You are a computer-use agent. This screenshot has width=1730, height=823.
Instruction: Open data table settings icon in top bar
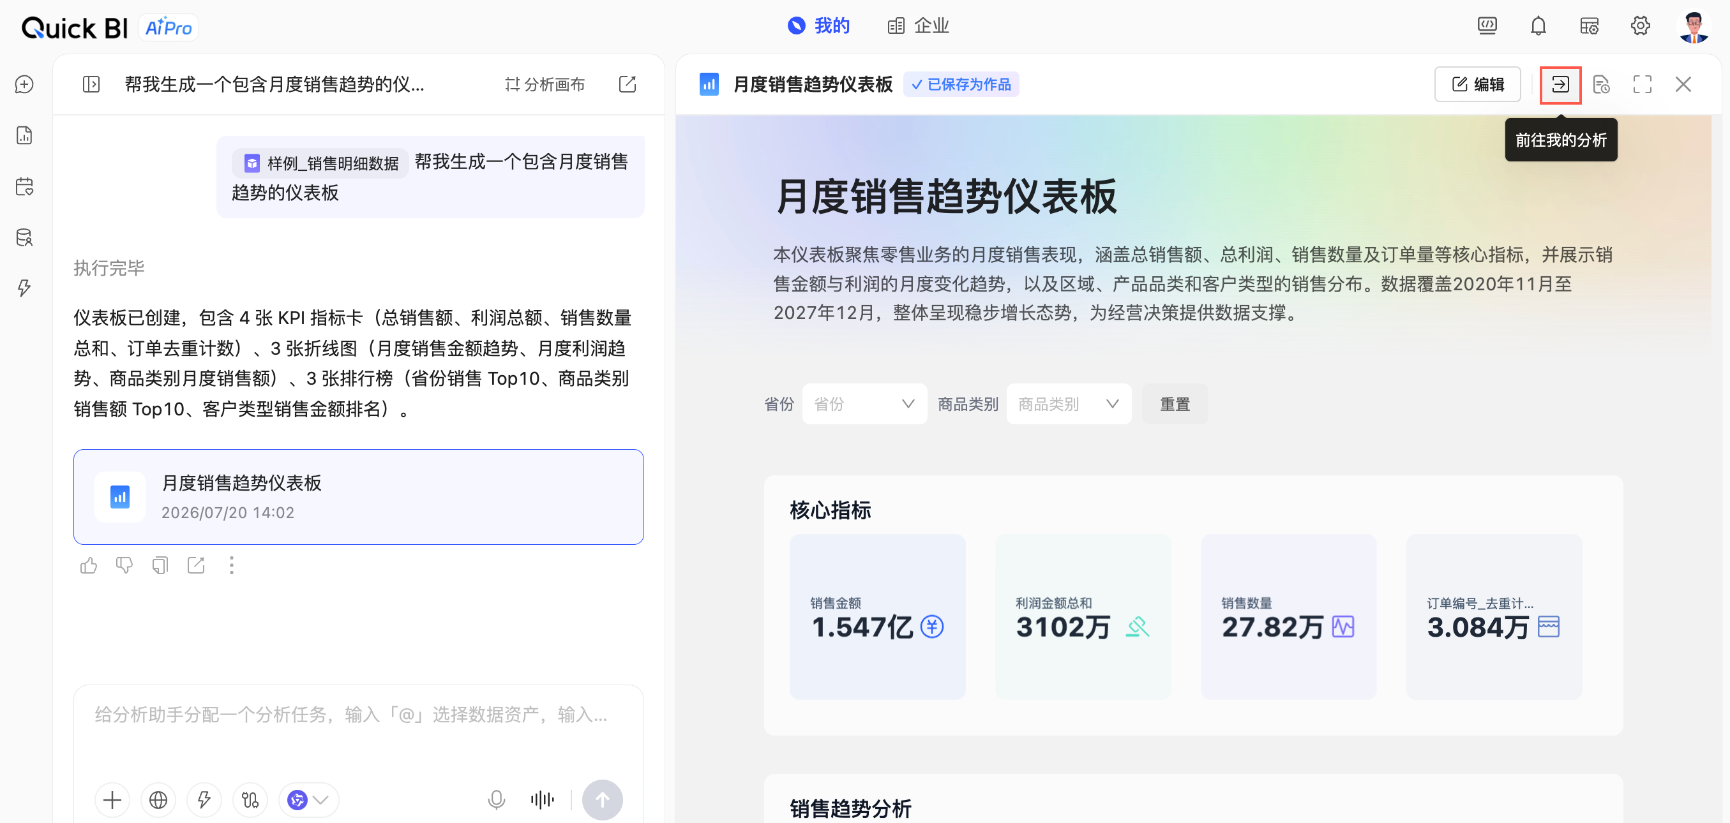pyautogui.click(x=1589, y=26)
